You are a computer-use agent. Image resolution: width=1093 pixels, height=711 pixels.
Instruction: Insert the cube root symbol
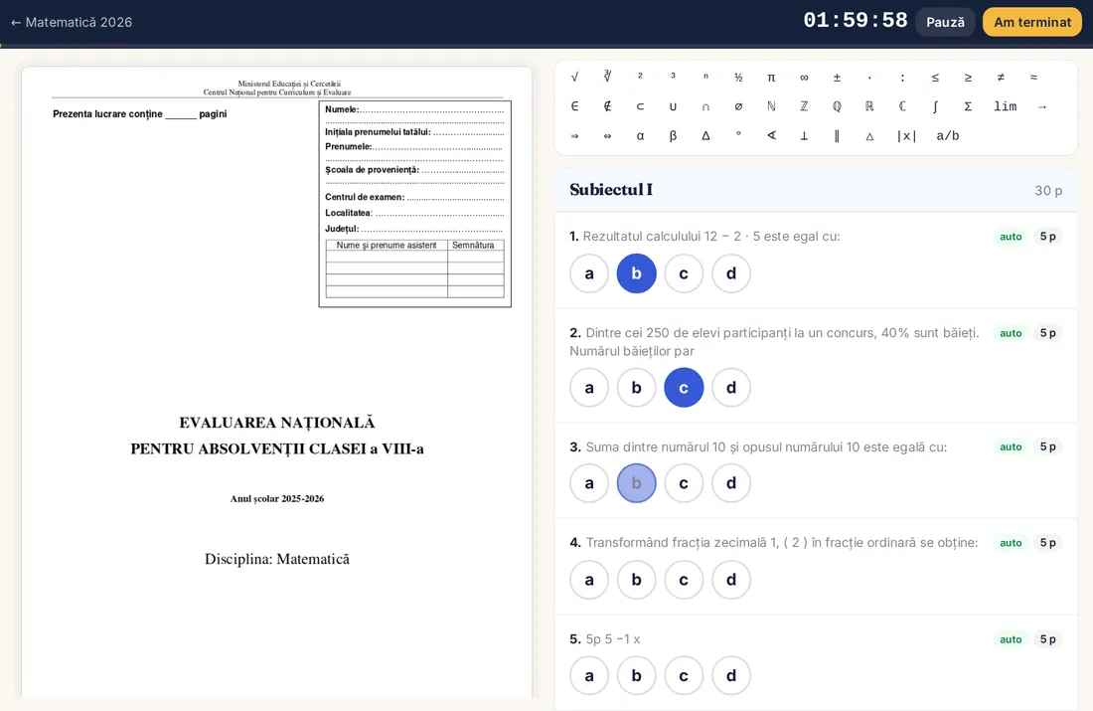coord(607,77)
